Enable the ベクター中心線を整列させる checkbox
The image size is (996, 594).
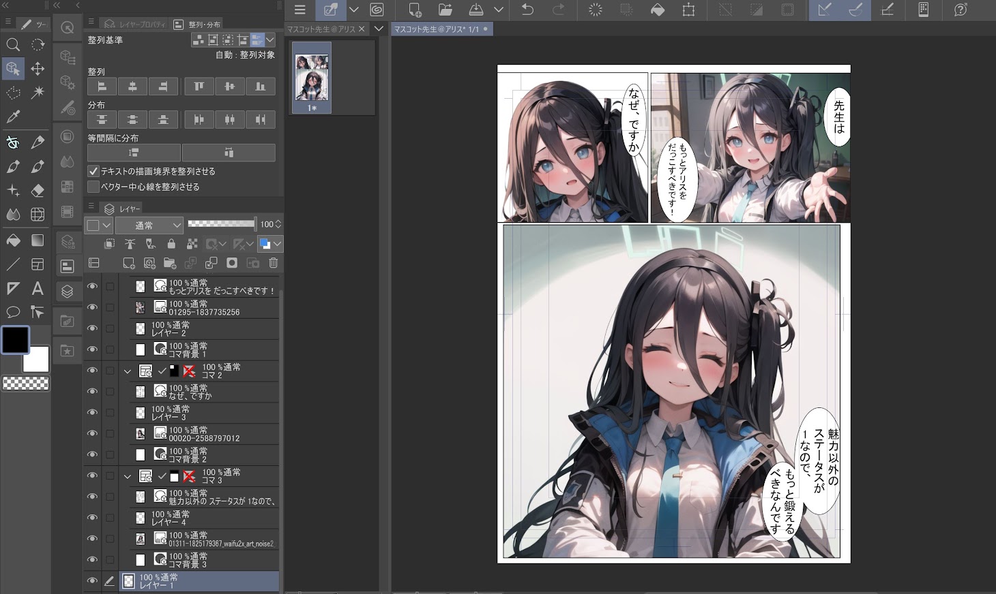[93, 186]
